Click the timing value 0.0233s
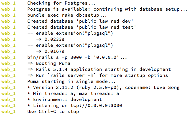Screen dimensions: 192x115 click(55, 39)
